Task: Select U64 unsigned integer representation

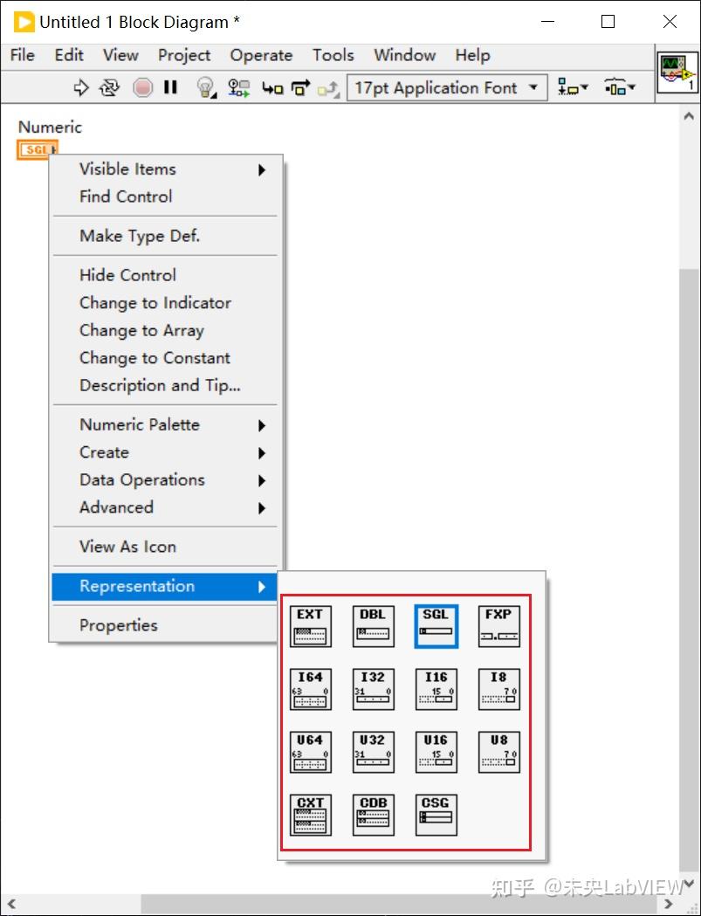Action: click(310, 752)
